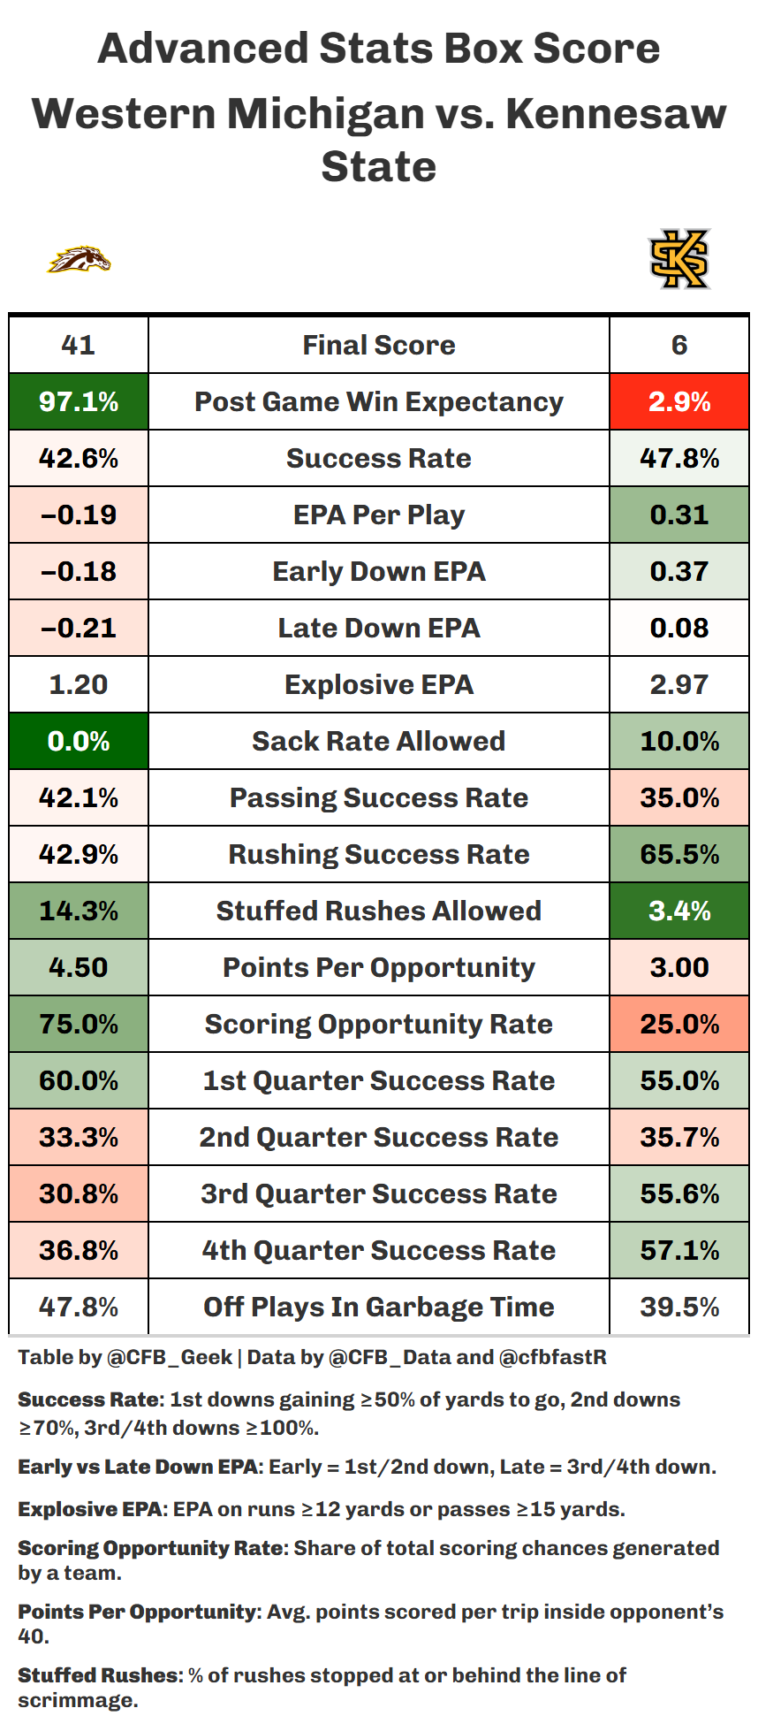This screenshot has height=1731, width=758.
Task: Click the Stuffed Rushes Allowed 3.4% cell
Action: coord(679,911)
